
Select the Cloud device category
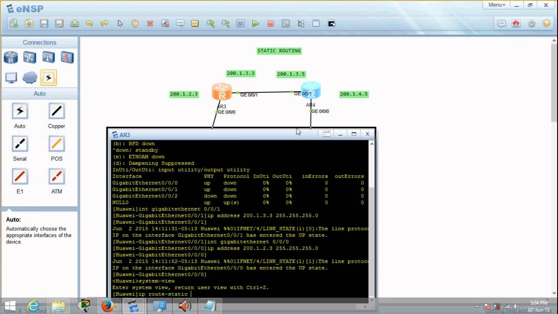pos(30,78)
